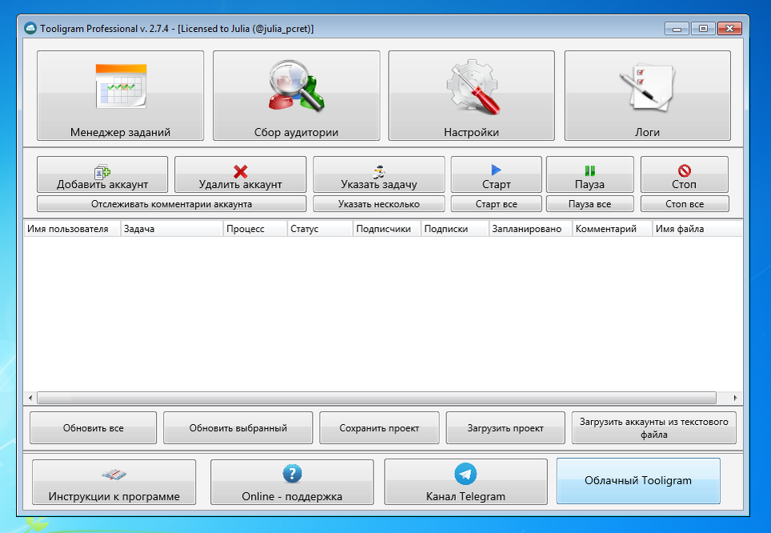Click the horizontal scrollbar thumb

tap(377, 398)
